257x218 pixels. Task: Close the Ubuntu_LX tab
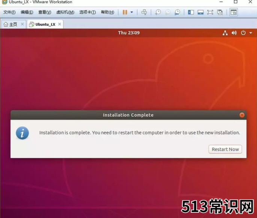[x=60, y=24]
